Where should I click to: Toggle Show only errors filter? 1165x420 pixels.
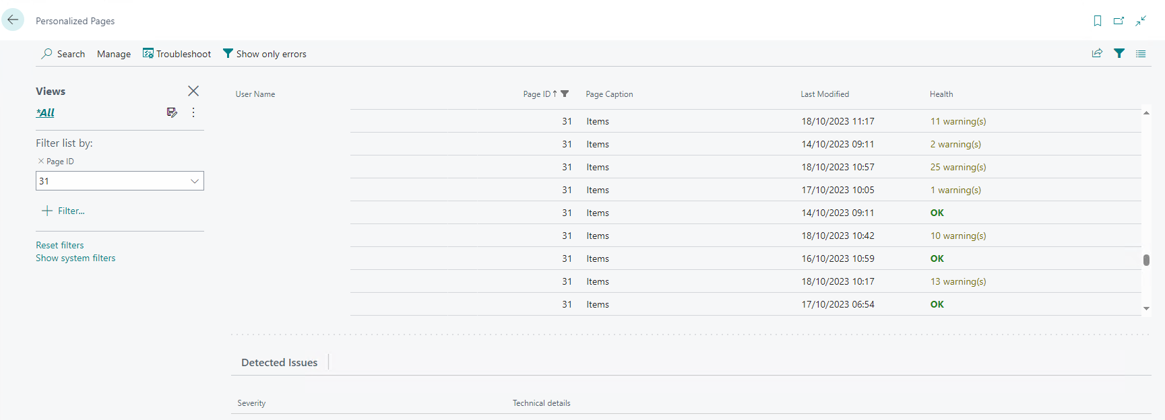tap(264, 54)
